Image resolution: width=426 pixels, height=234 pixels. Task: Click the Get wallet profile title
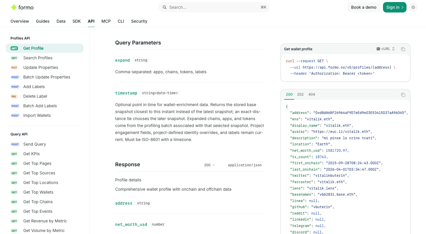click(x=298, y=49)
